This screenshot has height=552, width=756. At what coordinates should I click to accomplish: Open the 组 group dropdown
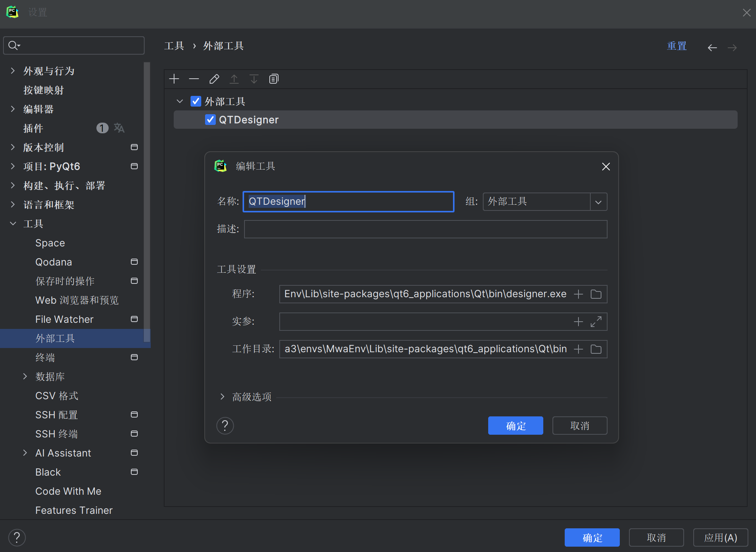598,202
